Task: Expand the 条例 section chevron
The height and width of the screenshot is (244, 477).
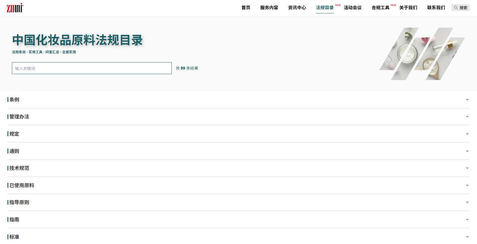Action: 467,100
